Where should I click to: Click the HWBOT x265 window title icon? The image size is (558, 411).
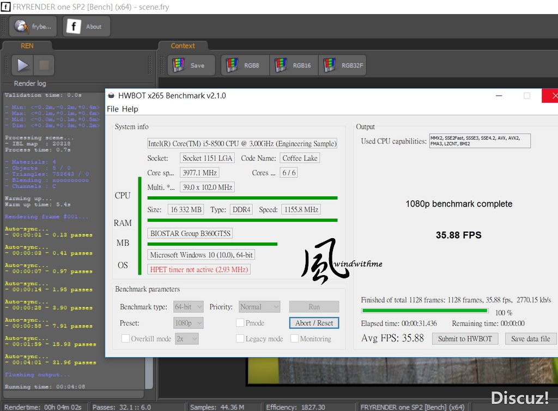tap(111, 96)
